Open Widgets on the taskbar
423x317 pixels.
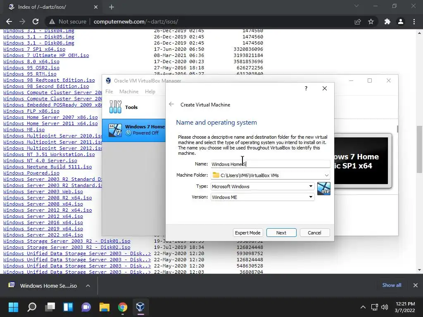coord(68,307)
